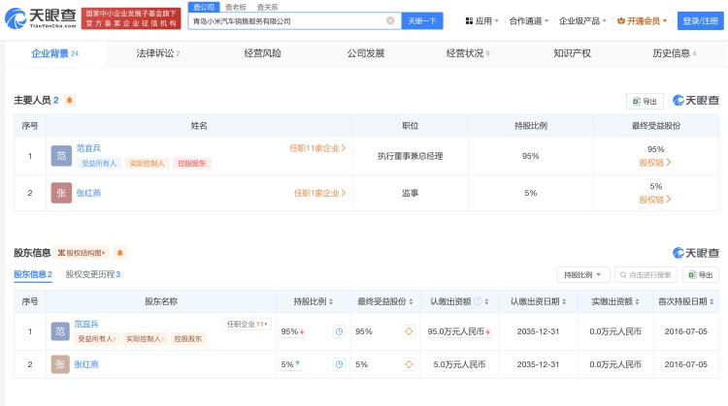
Task: Click 控股股东 tag in shareholder table
Action: 188,339
